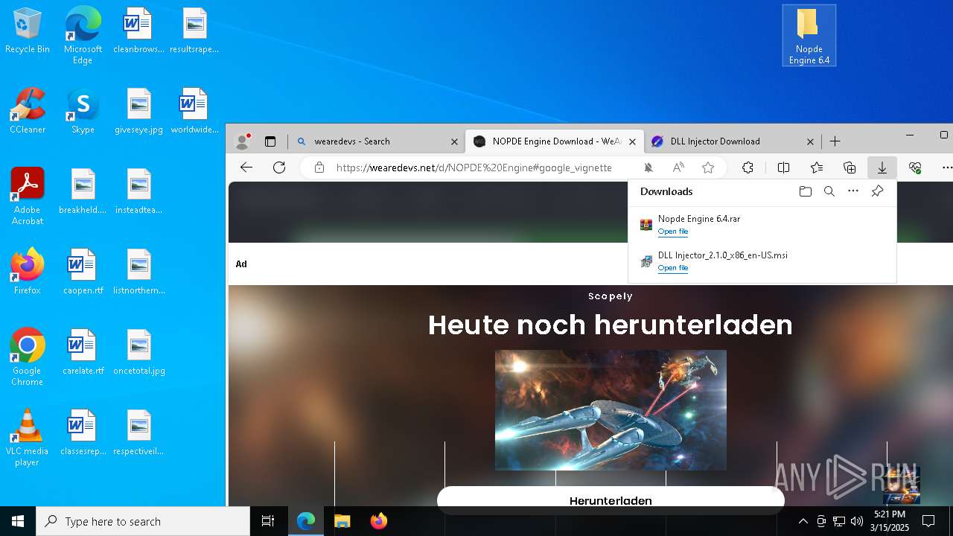Open downloads folder from Downloads panel
The image size is (953, 536).
[805, 191]
